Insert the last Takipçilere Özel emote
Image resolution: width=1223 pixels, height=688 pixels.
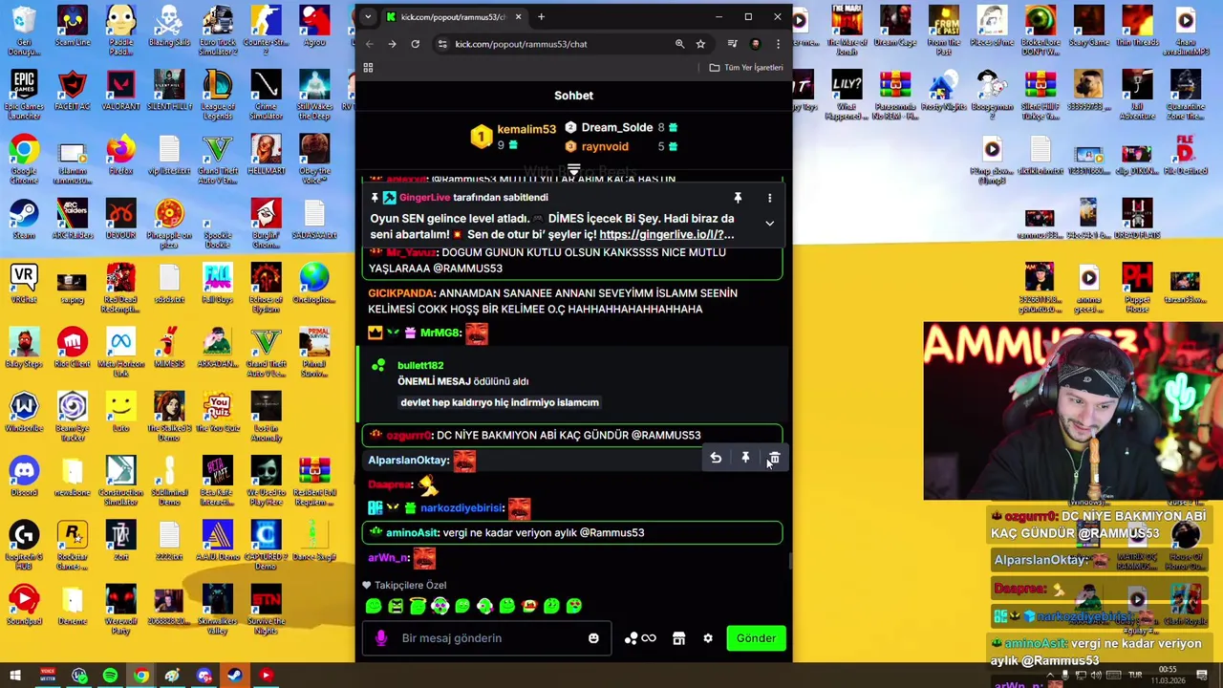click(x=574, y=606)
